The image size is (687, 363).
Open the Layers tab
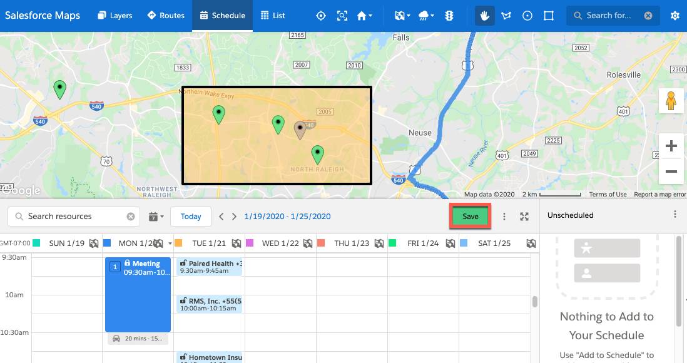point(114,16)
